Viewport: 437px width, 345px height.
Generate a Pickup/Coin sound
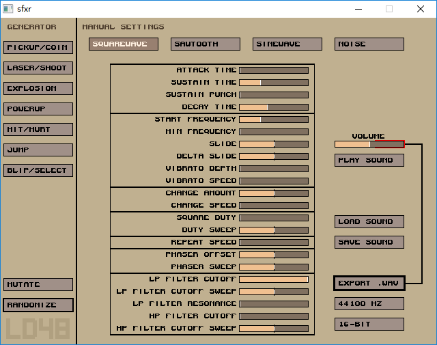[38, 47]
